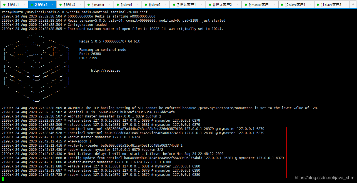Click the 'Redis version=5.0.5' log line
The width and height of the screenshot is (357, 183).
(113, 21)
